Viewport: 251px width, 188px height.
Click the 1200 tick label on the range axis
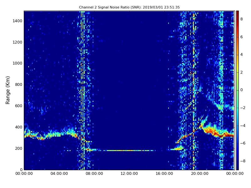pos(18,42)
